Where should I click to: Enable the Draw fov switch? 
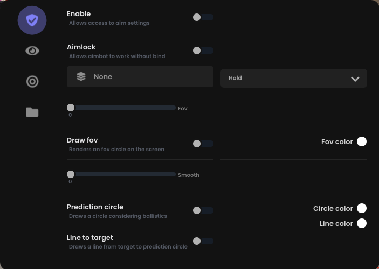point(203,144)
